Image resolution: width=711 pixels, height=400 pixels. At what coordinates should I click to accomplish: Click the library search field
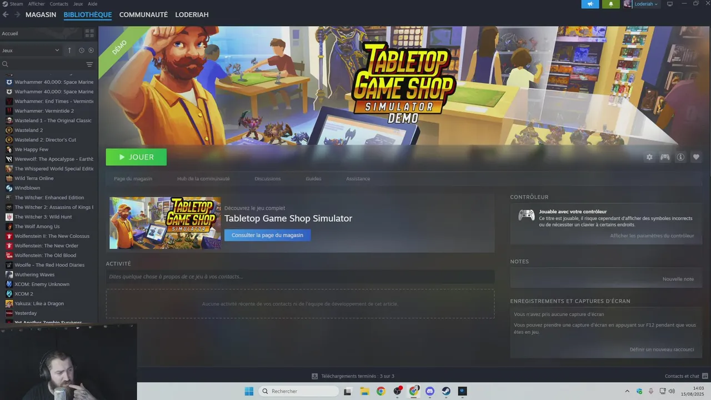42,64
